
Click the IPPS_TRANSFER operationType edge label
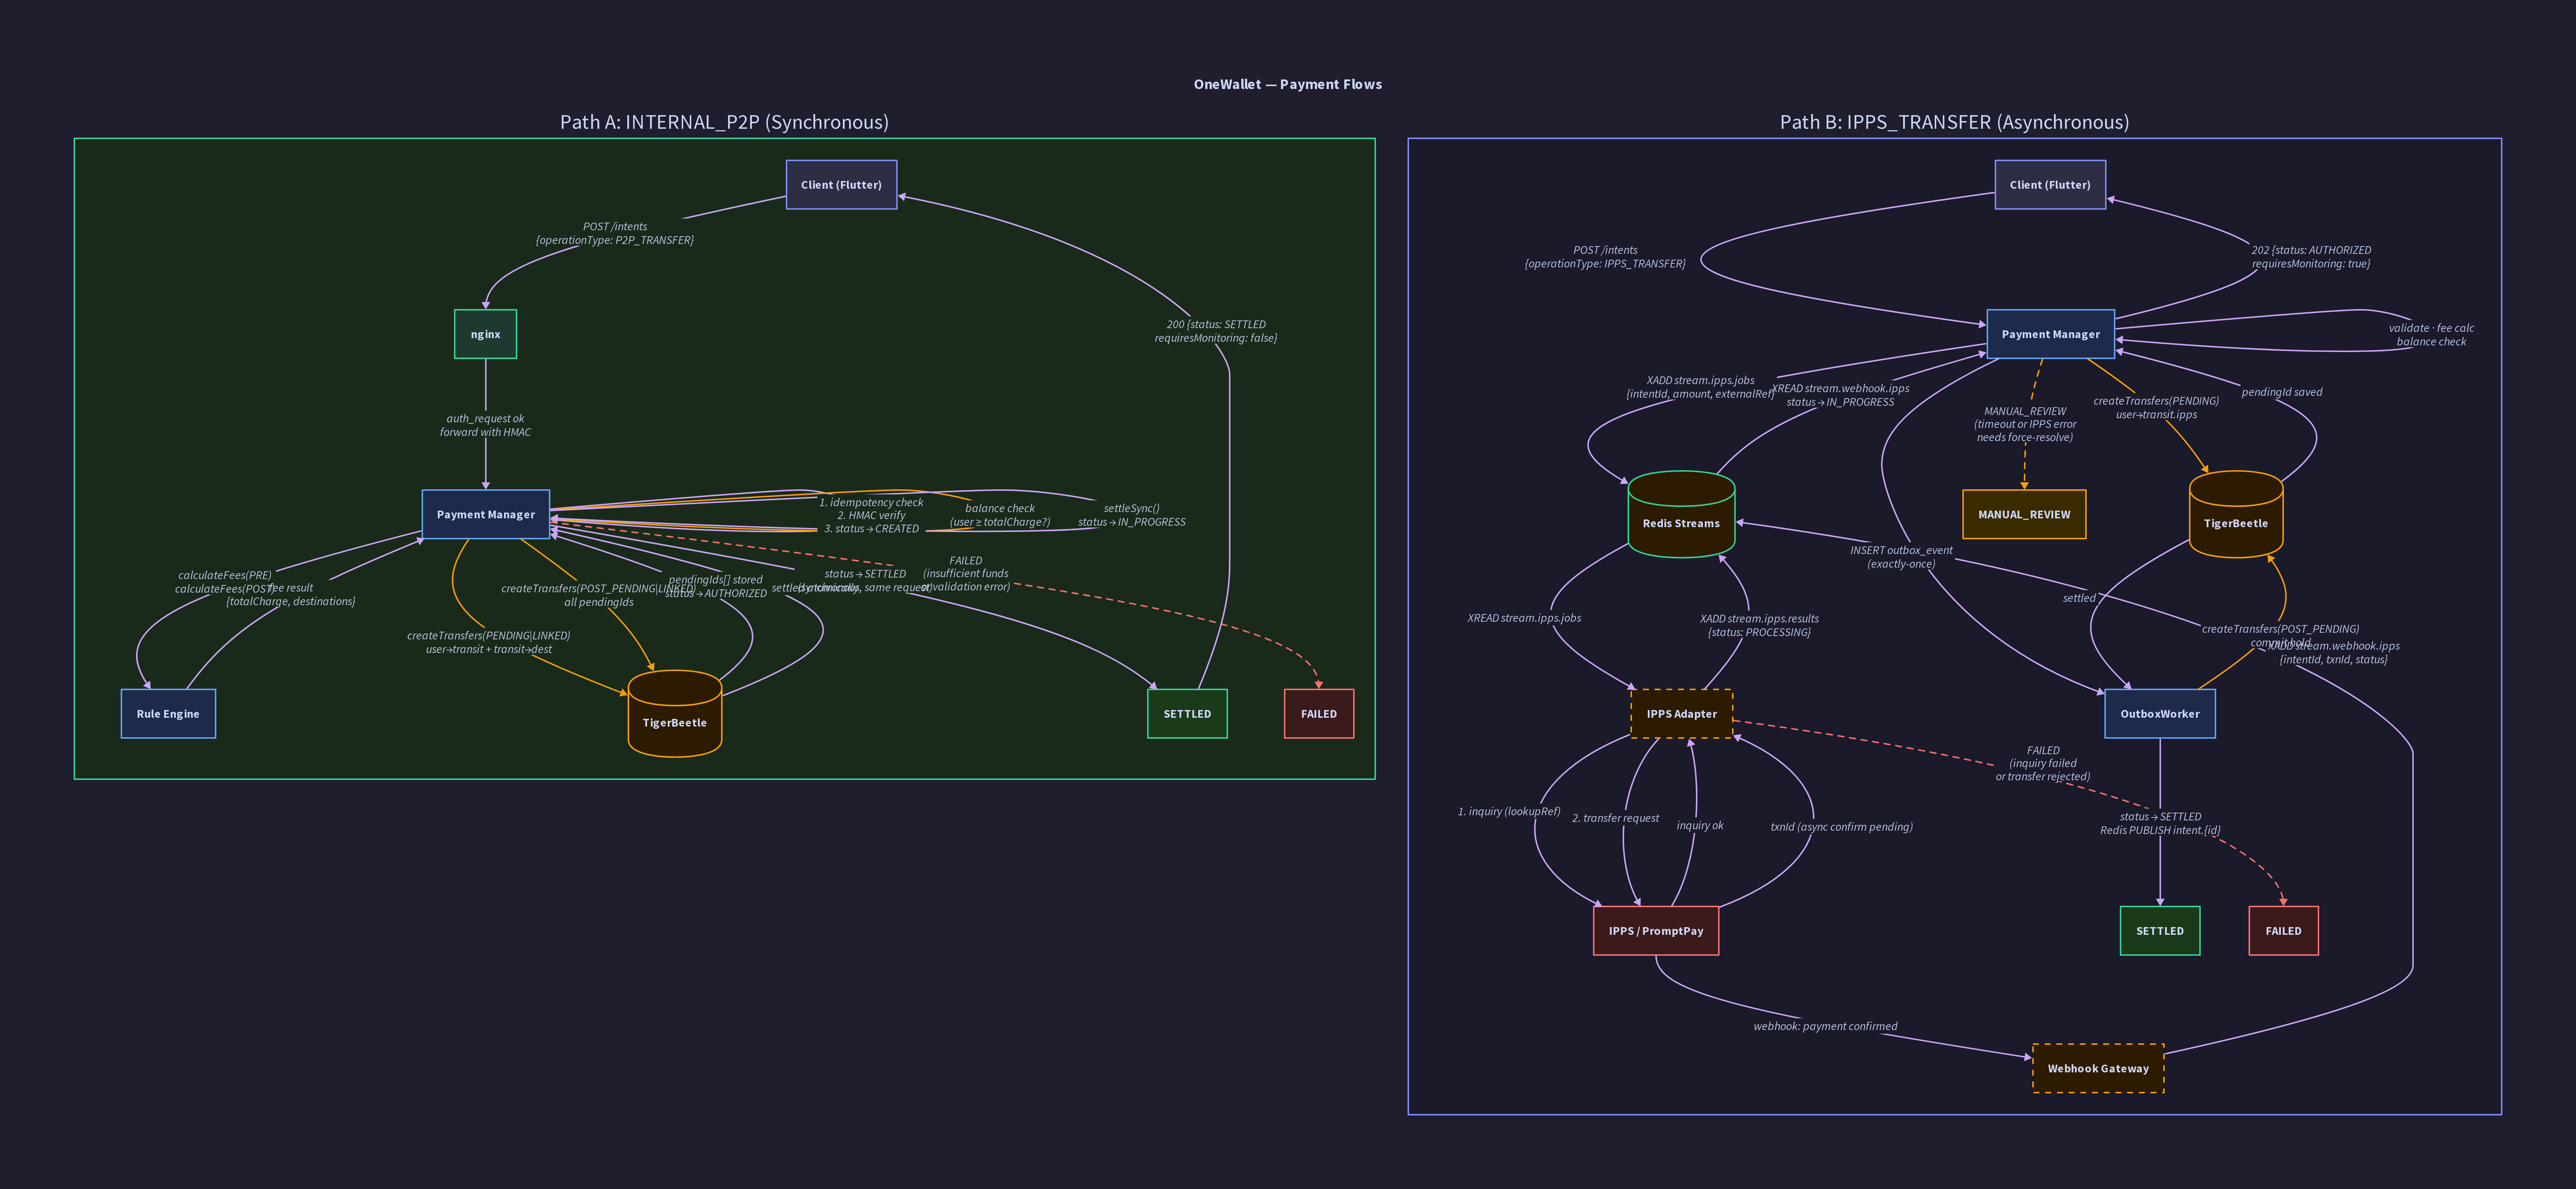tap(1605, 257)
